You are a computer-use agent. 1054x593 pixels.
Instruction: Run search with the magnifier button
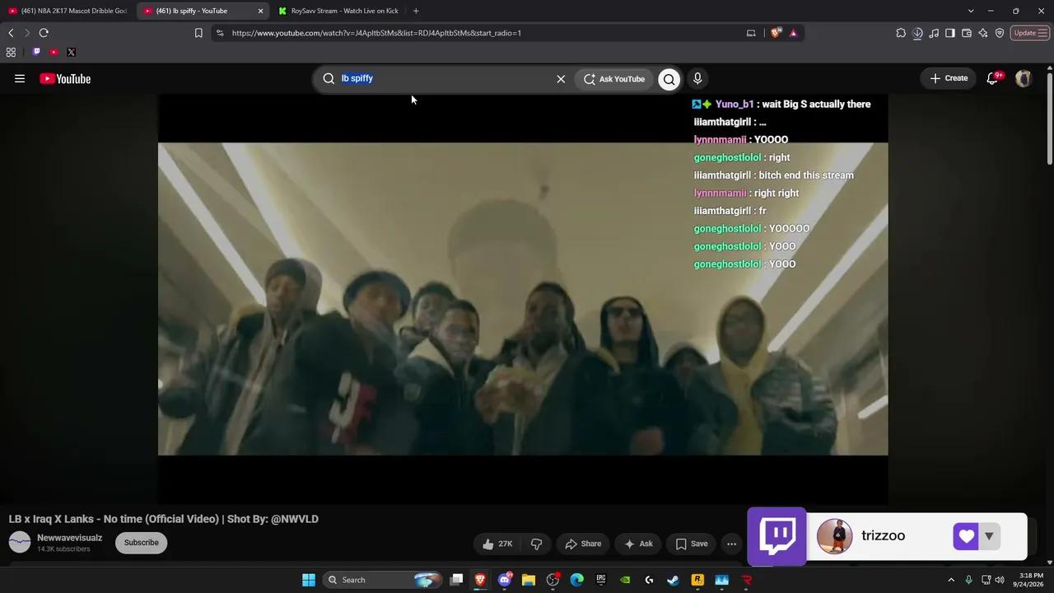coord(669,79)
